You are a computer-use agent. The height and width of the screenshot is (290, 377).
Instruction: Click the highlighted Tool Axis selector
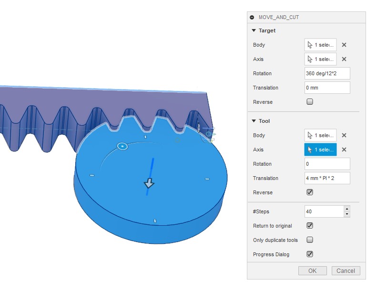(320, 150)
